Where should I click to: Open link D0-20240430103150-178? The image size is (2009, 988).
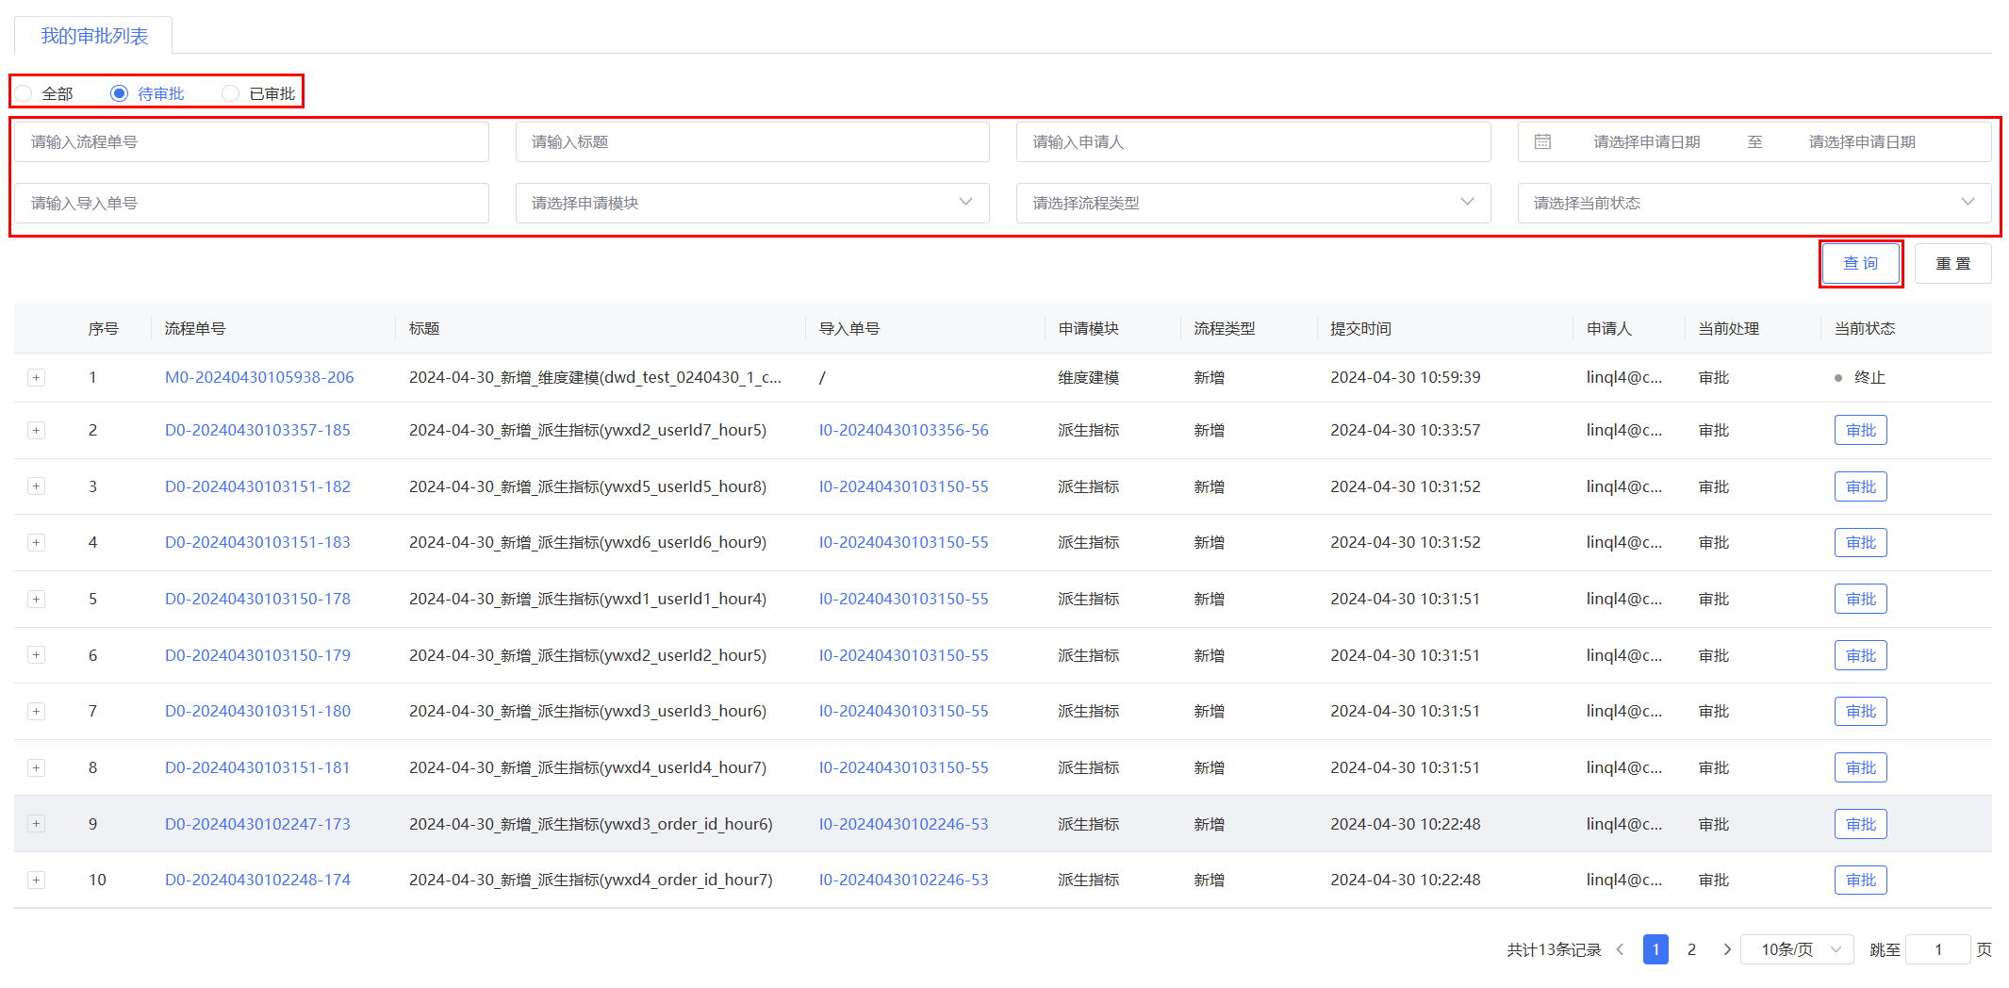[x=257, y=599]
